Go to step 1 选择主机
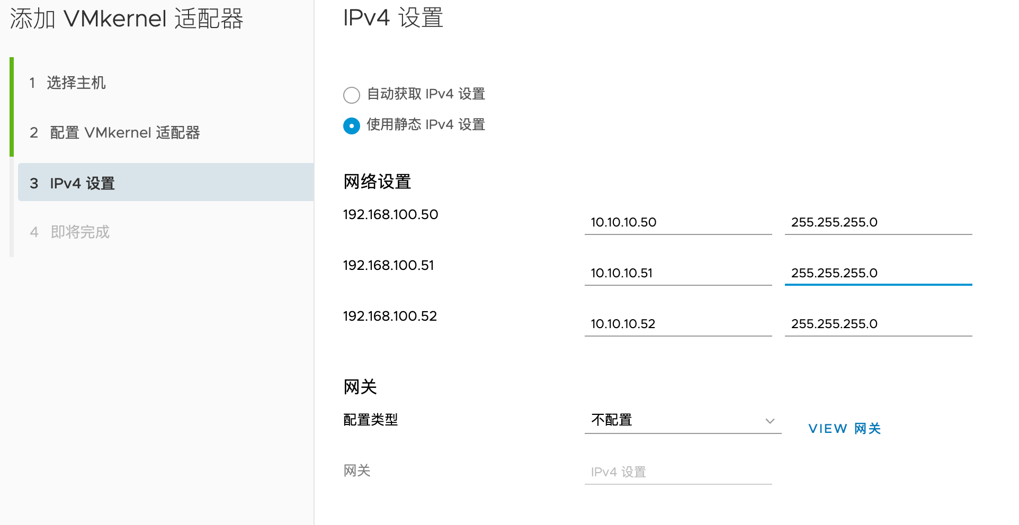Screen dimensions: 1019x525 coord(76,83)
